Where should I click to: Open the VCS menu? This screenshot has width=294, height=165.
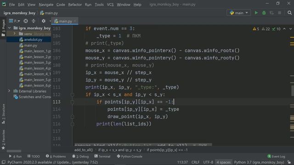110,5
